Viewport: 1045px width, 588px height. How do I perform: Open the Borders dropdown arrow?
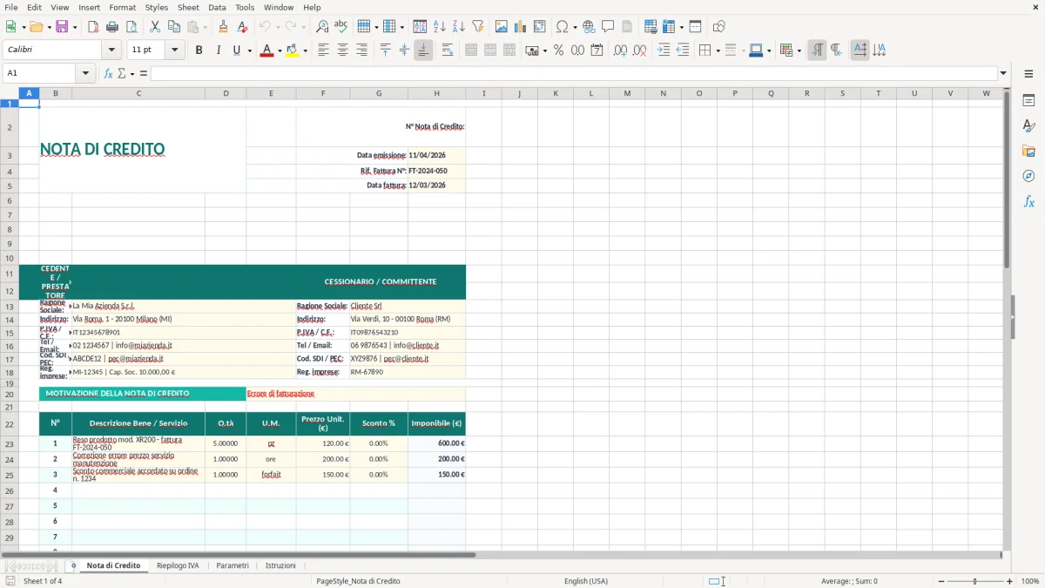[717, 51]
